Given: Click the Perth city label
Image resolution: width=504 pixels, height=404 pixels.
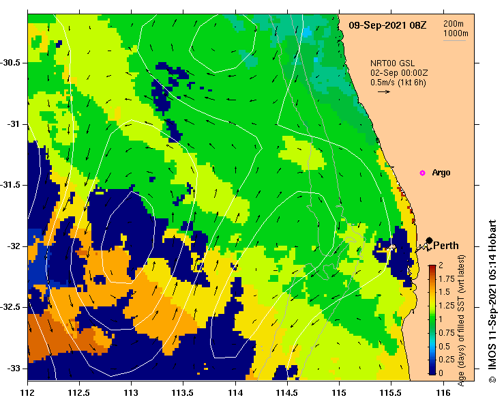Looking at the screenshot, I should [x=446, y=246].
